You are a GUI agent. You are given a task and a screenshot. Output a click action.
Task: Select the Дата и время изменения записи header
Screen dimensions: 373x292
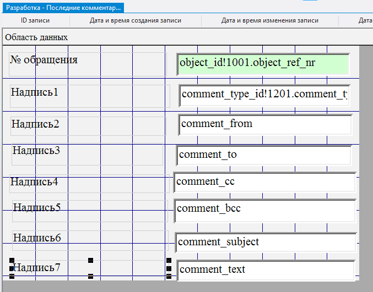point(270,20)
